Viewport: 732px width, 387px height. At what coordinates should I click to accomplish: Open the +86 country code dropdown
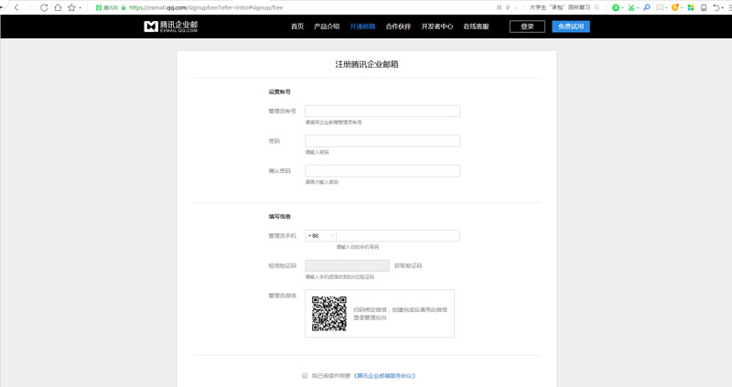[x=321, y=236]
